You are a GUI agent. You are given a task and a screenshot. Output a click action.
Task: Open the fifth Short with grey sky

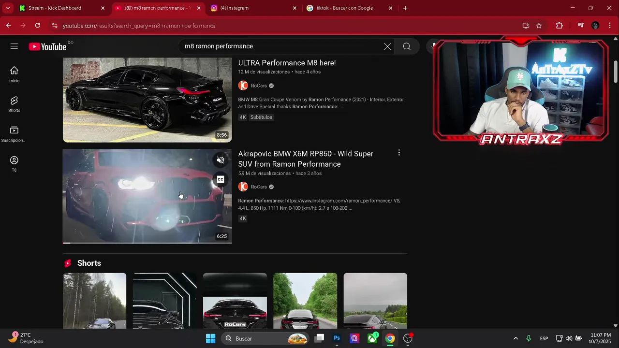(x=375, y=301)
